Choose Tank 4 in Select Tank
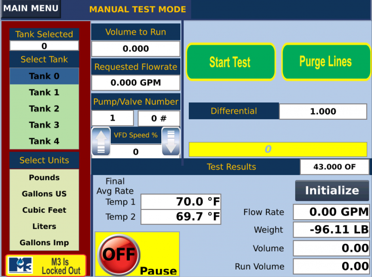This screenshot has height=277, width=372. [x=44, y=141]
